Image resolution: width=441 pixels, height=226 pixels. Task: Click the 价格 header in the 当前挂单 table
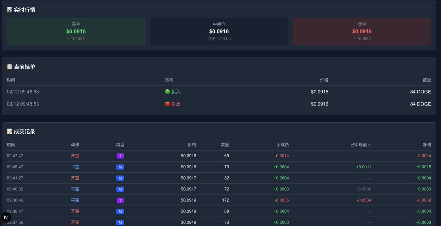(x=324, y=80)
